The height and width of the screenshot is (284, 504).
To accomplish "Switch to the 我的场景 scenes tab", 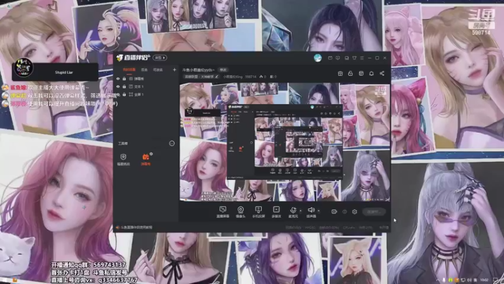I will click(x=129, y=69).
